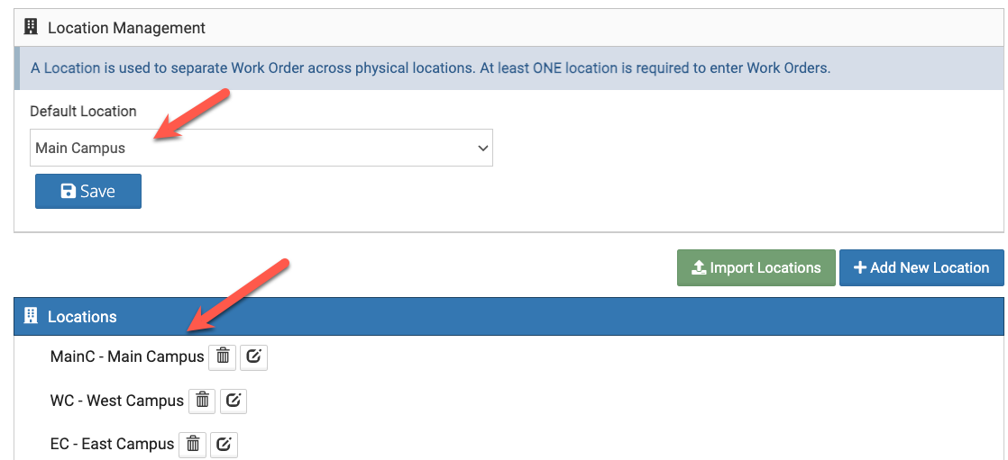The image size is (1008, 460).
Task: Select the MainC - Main Campus row
Action: pyautogui.click(x=127, y=356)
